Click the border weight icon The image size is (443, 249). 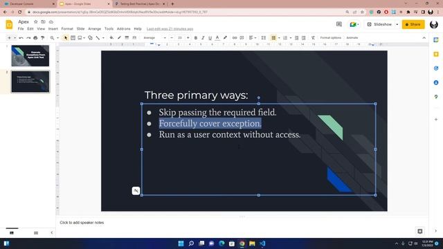[x=127, y=37]
